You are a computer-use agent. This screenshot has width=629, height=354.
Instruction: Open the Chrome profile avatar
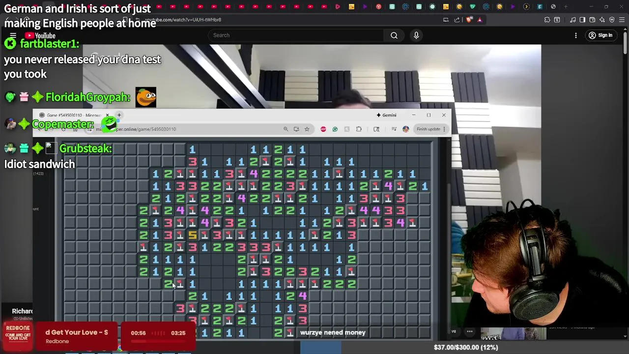tap(405, 129)
